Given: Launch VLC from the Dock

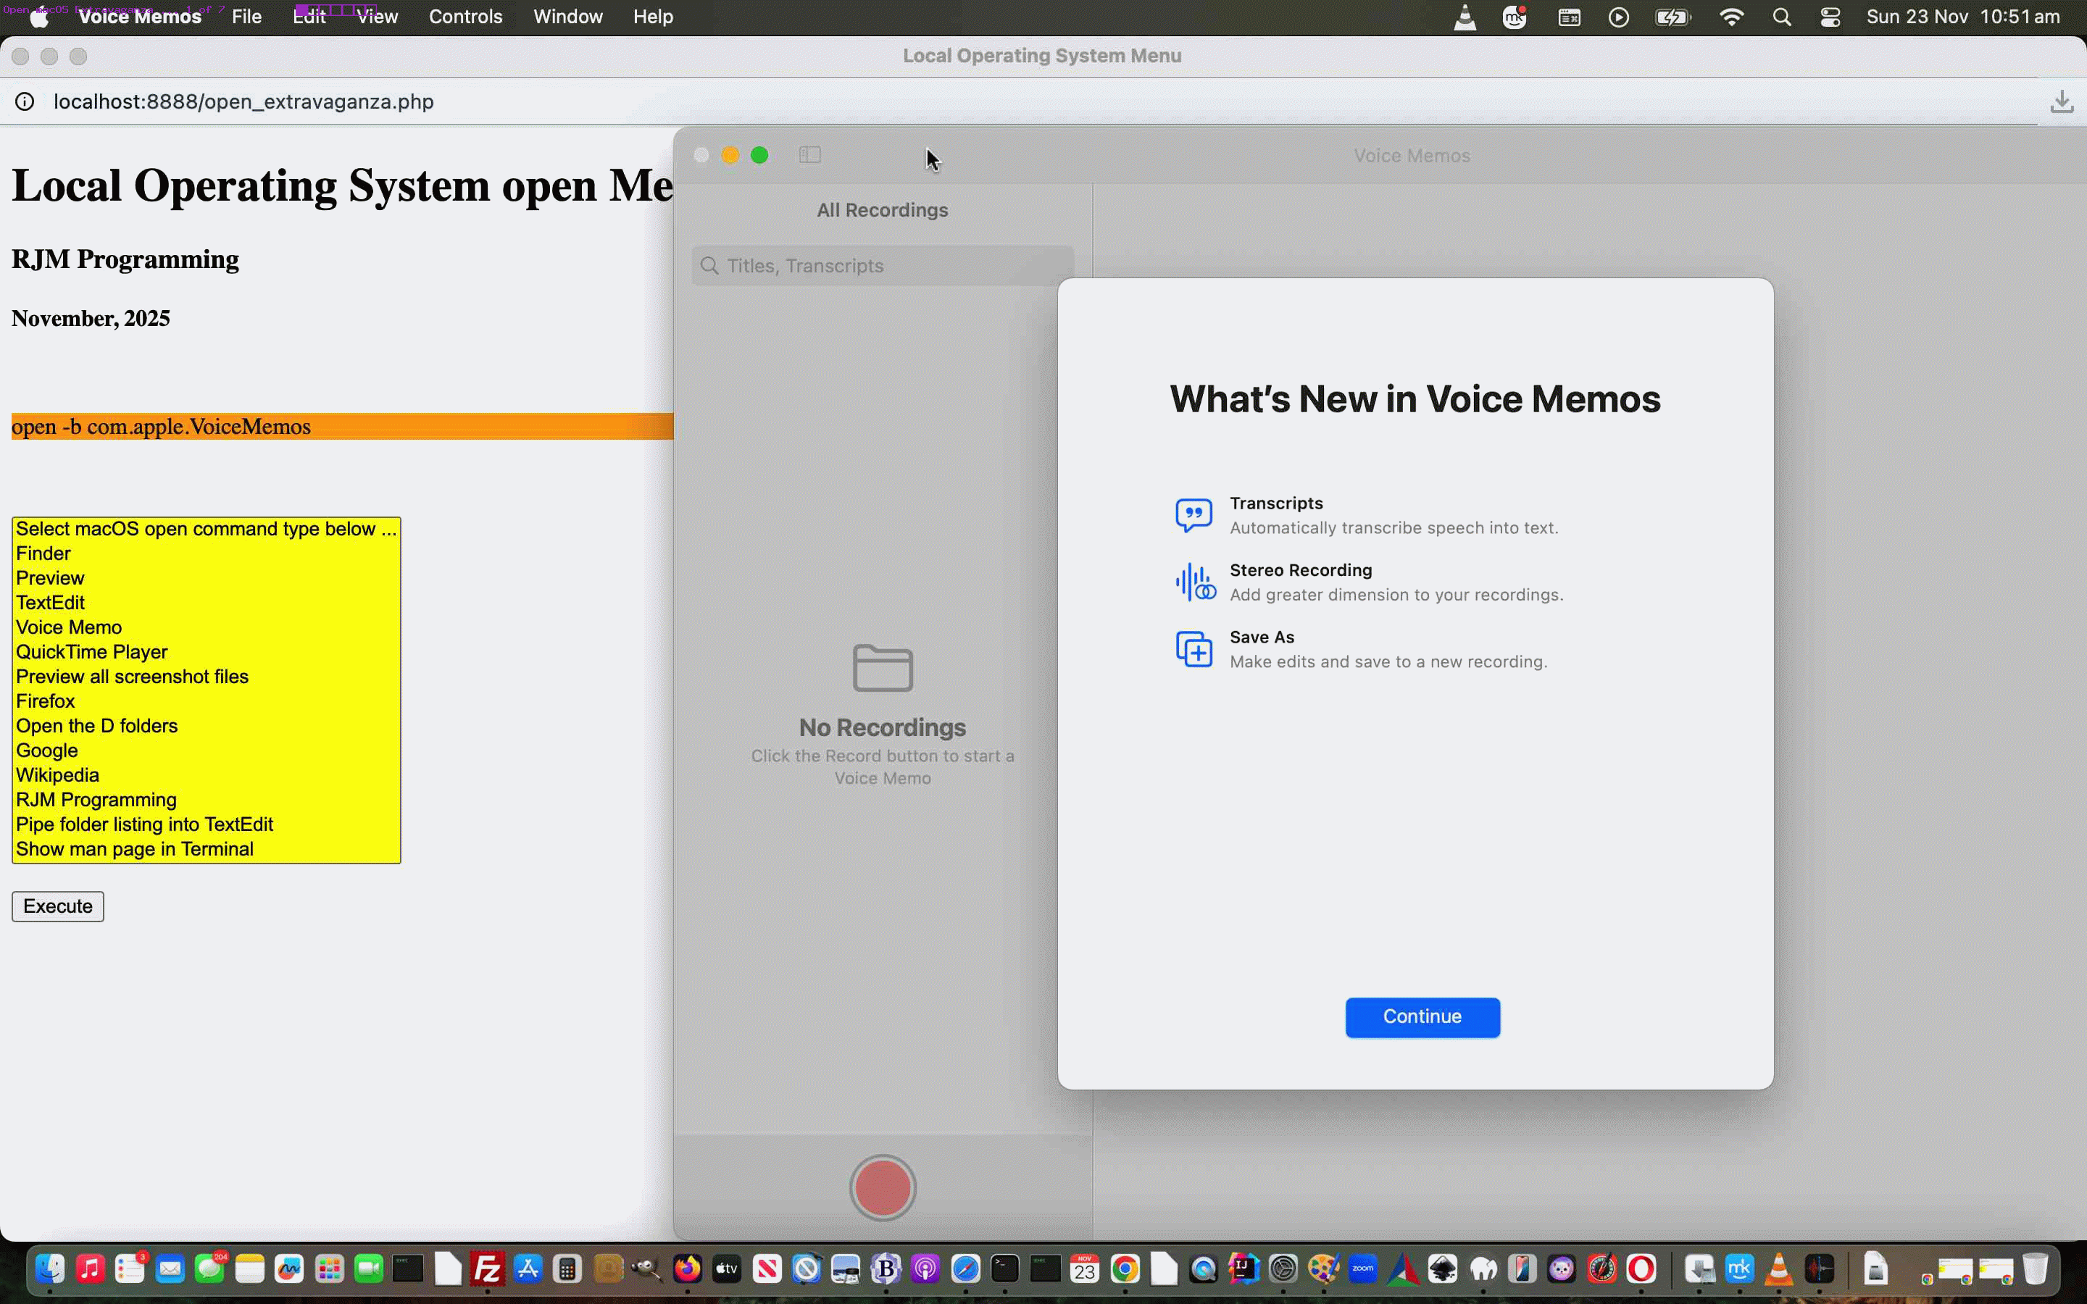Looking at the screenshot, I should point(1780,1269).
